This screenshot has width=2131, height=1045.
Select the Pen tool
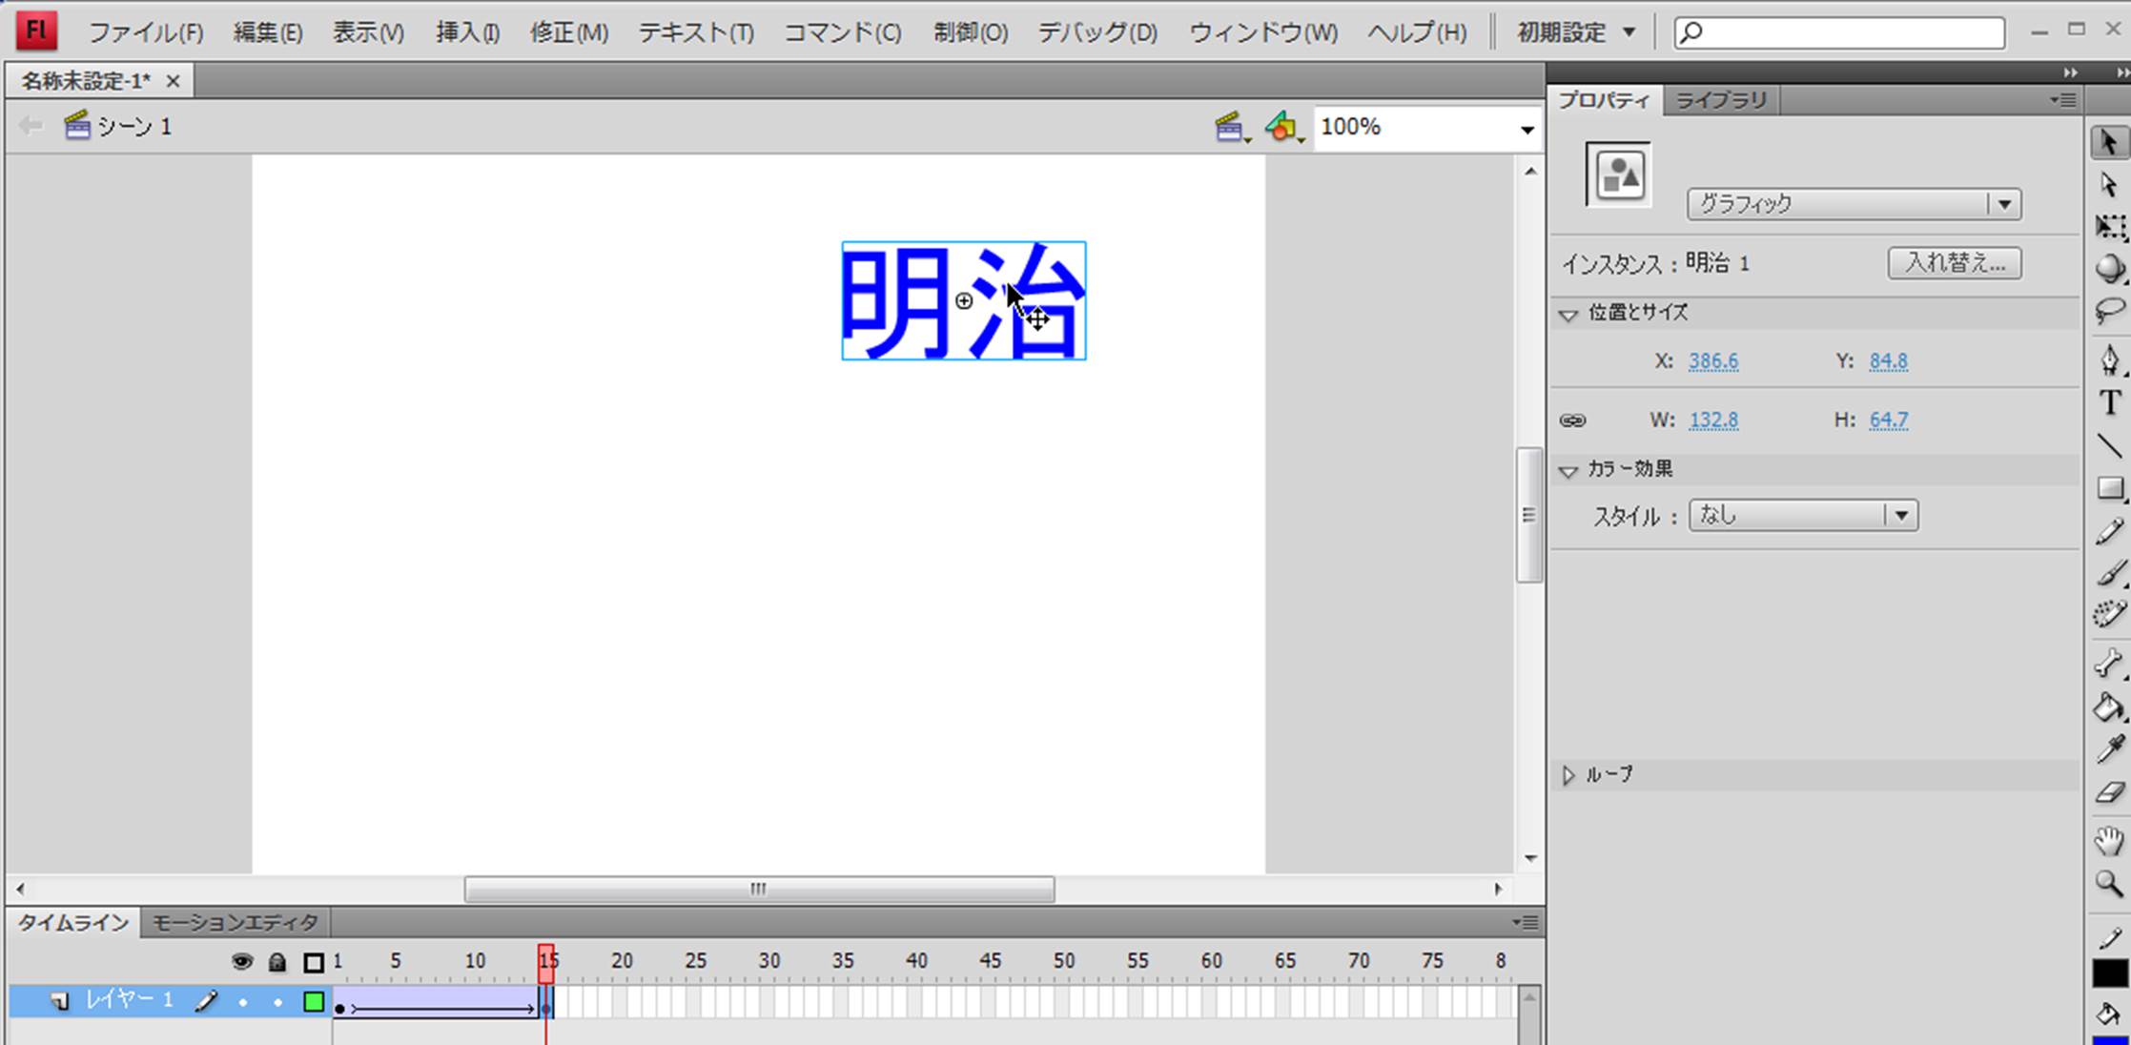[x=2108, y=359]
